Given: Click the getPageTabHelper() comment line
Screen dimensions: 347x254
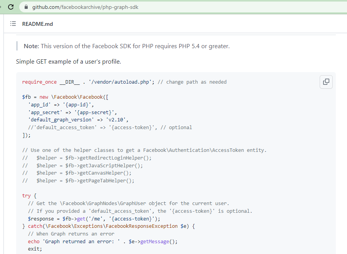Looking at the screenshot, I should (78, 181).
